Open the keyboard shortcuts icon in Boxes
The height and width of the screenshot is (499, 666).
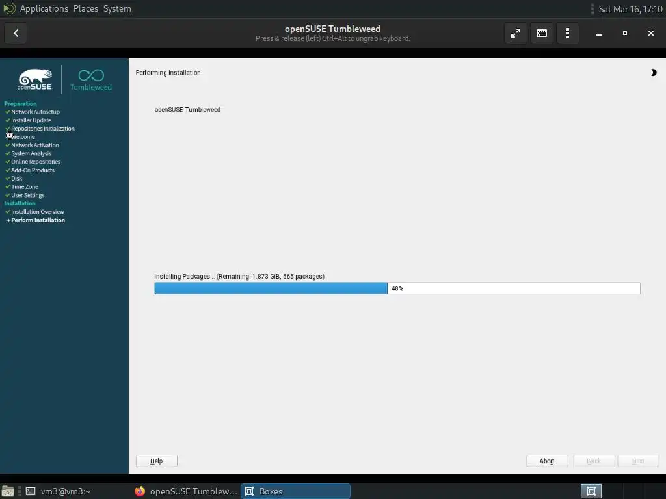tap(542, 33)
